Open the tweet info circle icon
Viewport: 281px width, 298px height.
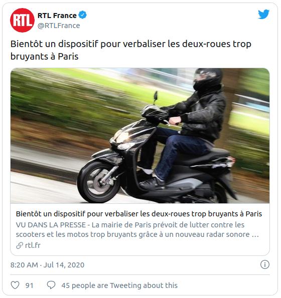tap(265, 264)
